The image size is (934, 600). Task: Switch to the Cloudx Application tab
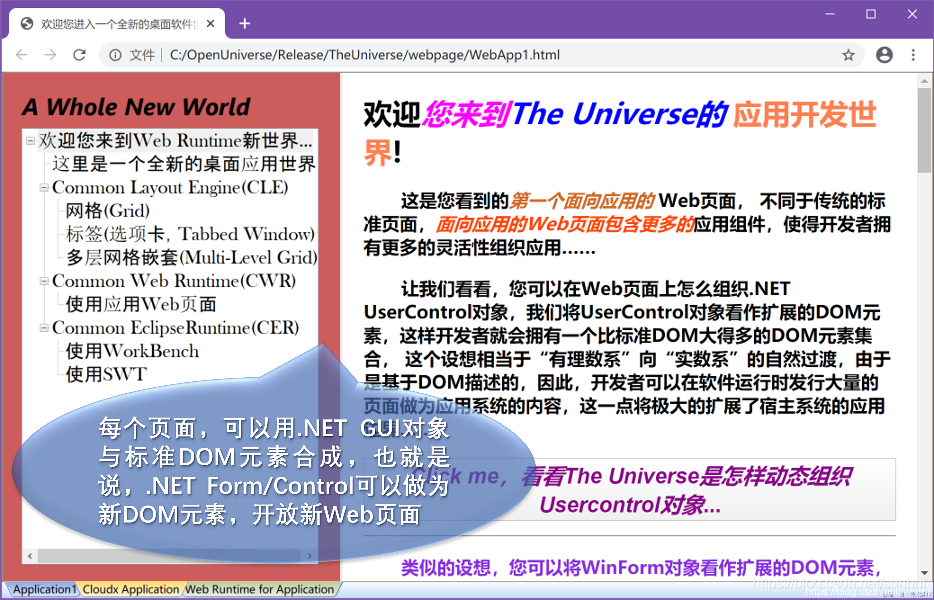[131, 589]
